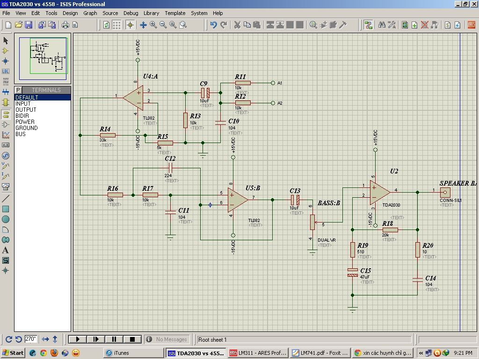Choose the 2D line drawing tool

[6, 199]
